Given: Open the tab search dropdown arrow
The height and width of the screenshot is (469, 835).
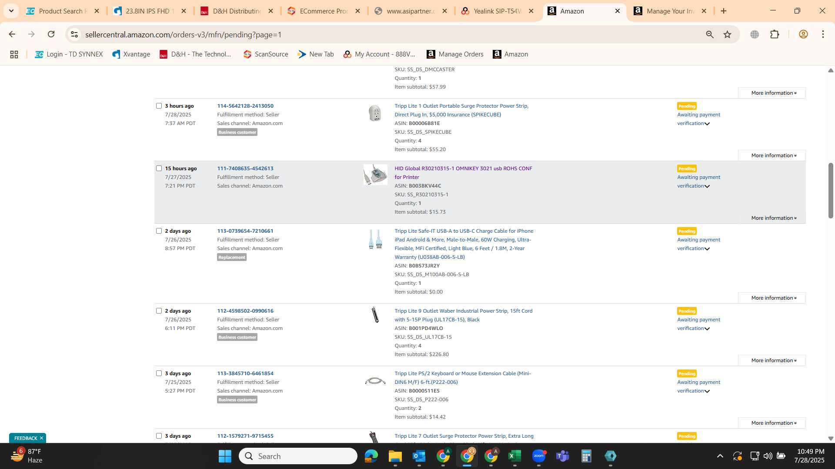Looking at the screenshot, I should [11, 11].
